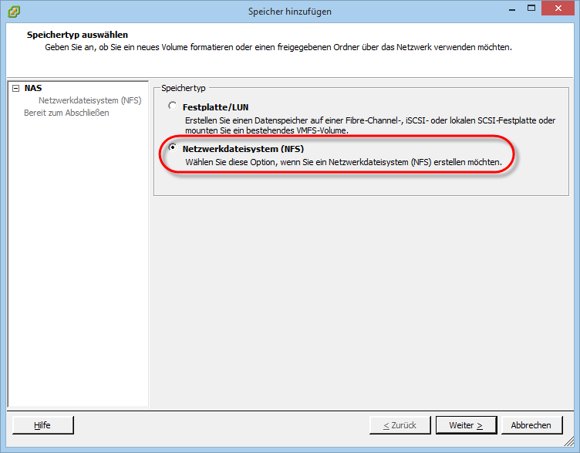This screenshot has height=453, width=580.
Task: Go to the Bereit zum Abschließen step
Action: (66, 113)
